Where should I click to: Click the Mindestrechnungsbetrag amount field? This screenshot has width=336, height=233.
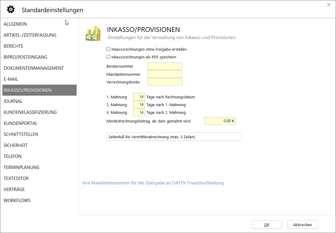(x=220, y=121)
